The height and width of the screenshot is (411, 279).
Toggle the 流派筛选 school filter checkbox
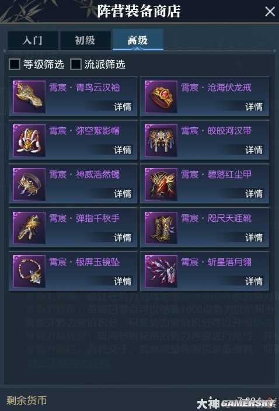click(76, 64)
